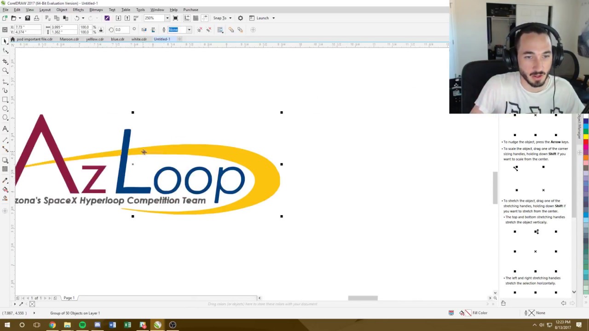Switch to the Maroon.cdr document tab

69,39
